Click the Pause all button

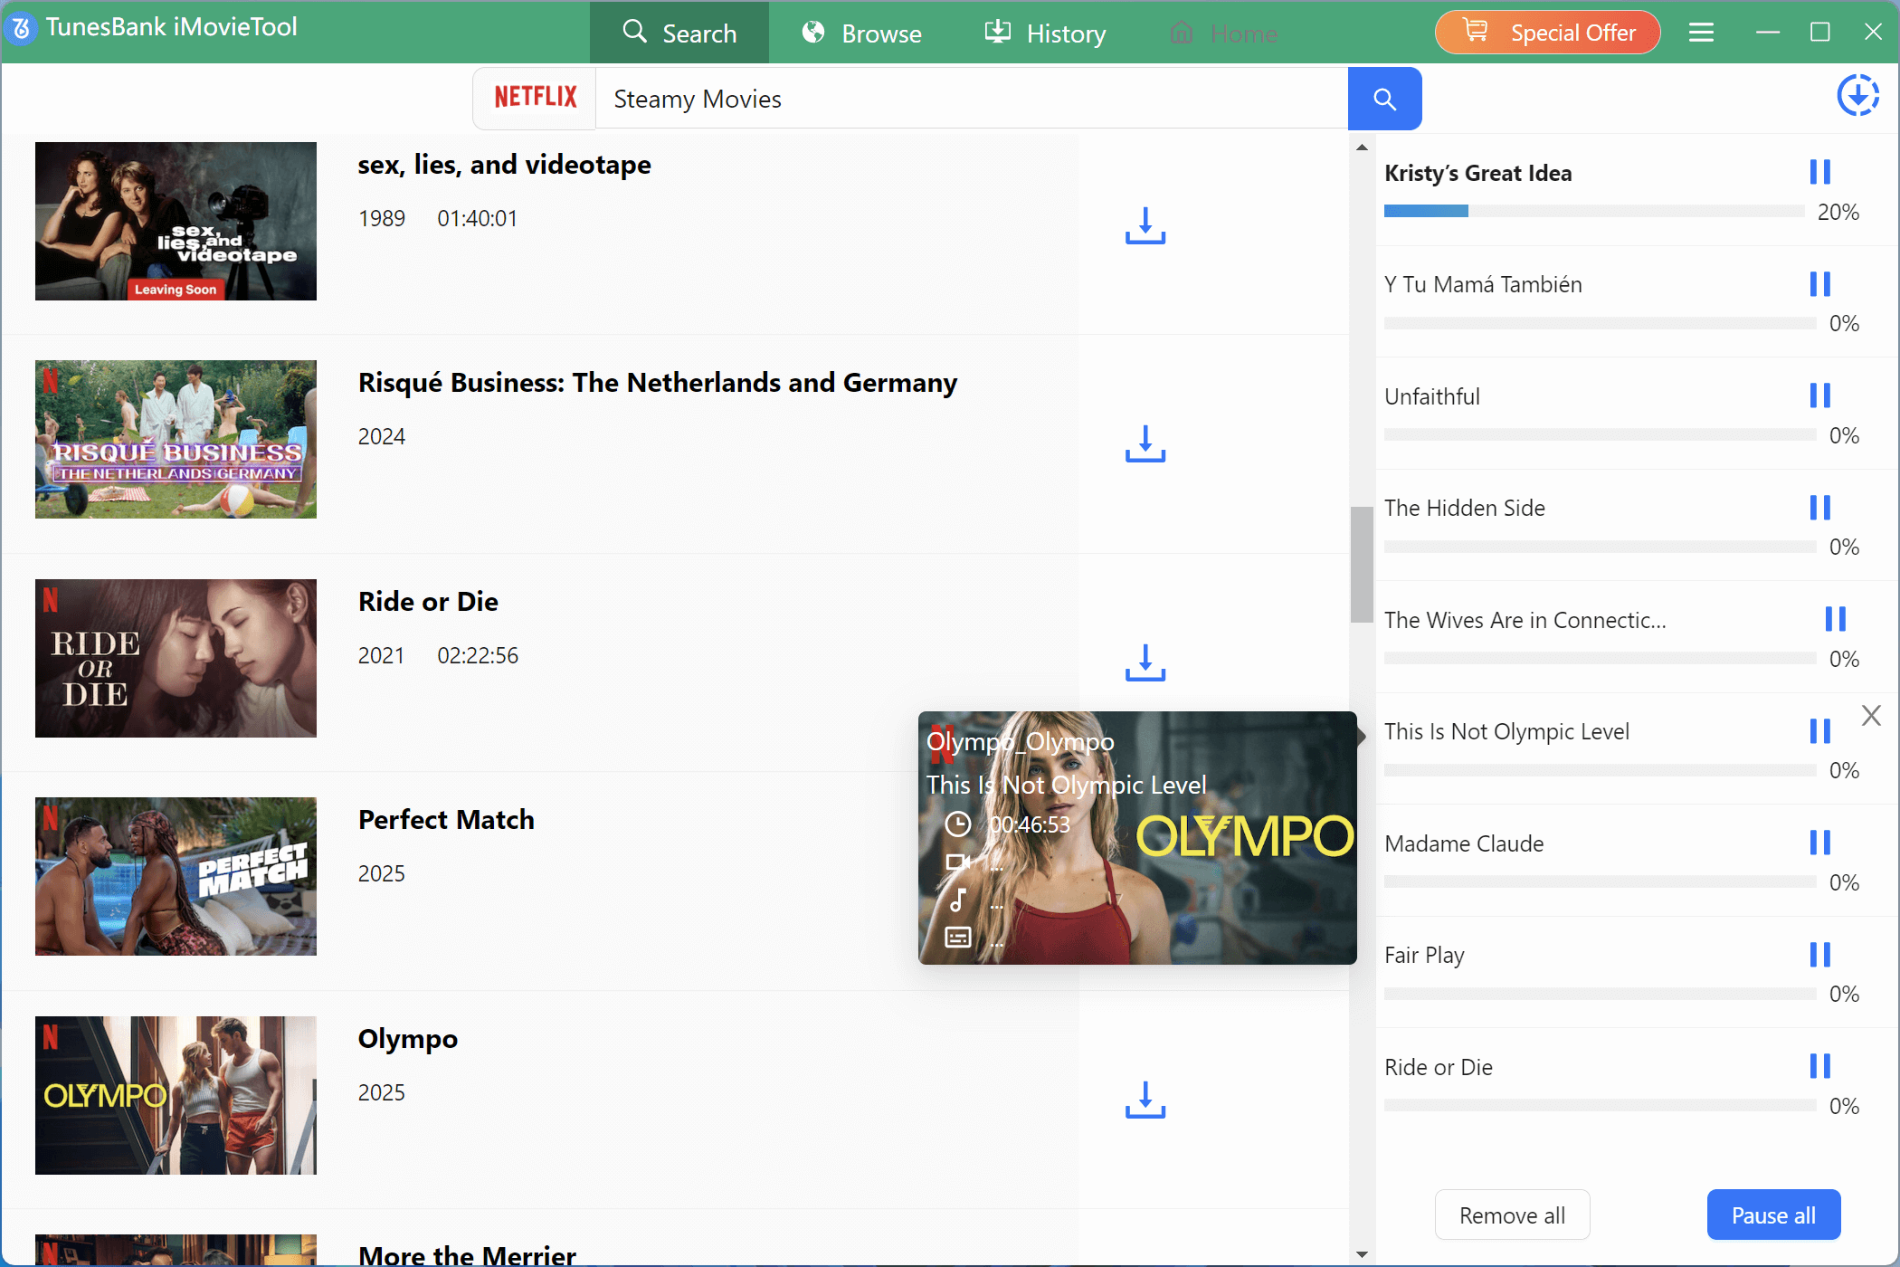[x=1772, y=1215]
